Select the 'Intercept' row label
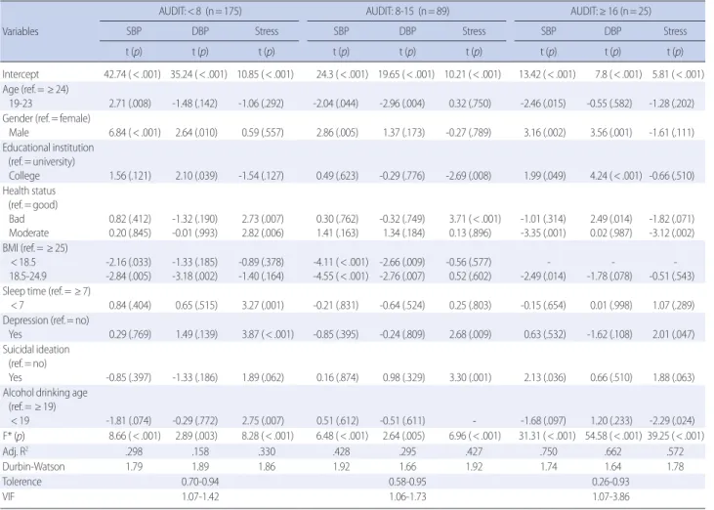Screen dimensions: 714x510 [21, 74]
